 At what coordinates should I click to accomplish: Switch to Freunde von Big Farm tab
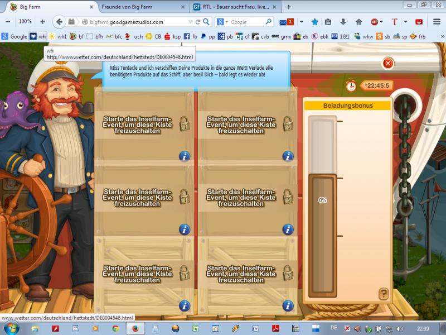tap(143, 7)
